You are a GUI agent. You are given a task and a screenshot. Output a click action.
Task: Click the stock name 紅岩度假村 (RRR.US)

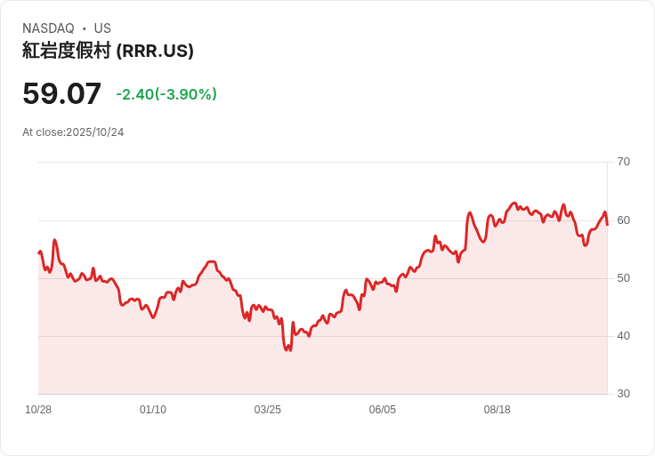(108, 51)
